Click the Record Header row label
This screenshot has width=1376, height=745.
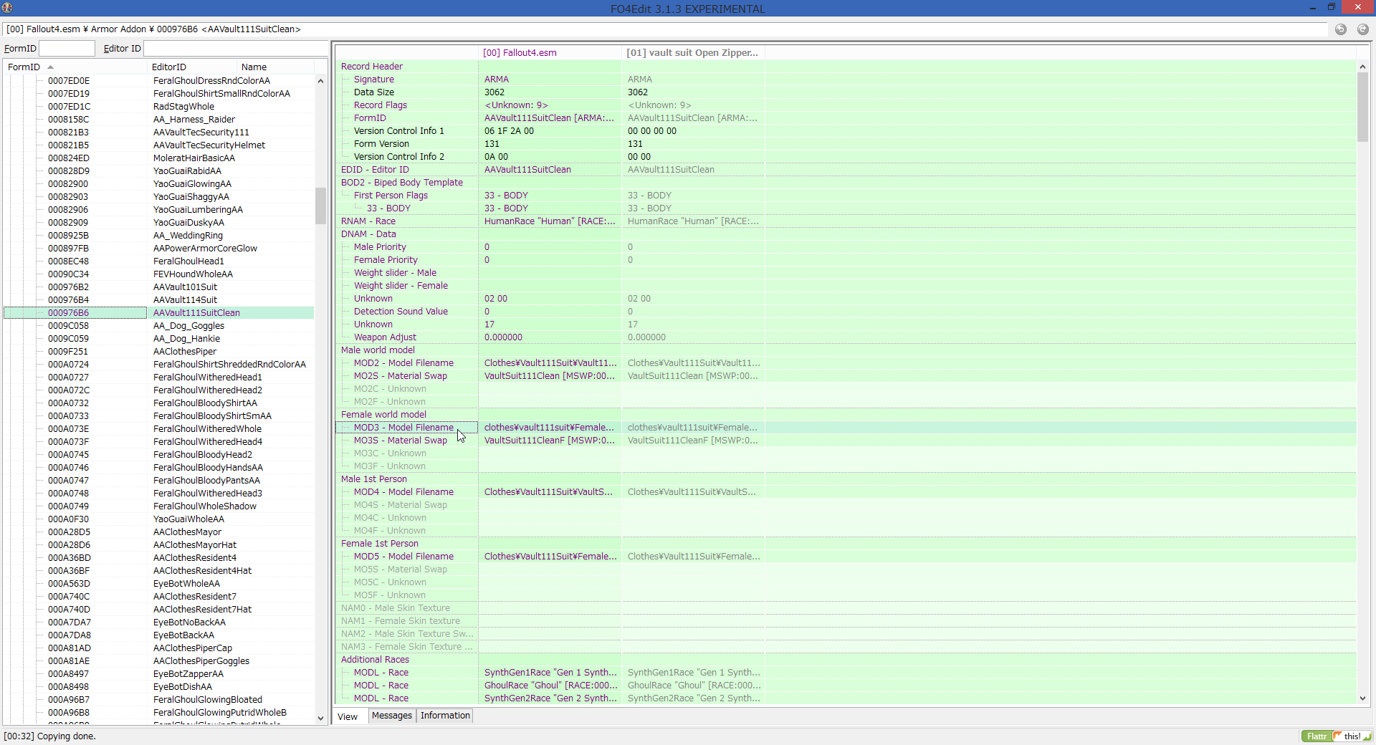pos(372,67)
